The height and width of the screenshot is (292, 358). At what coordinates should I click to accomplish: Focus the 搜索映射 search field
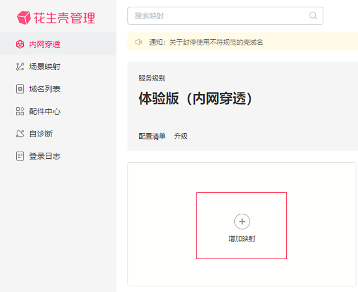tap(220, 16)
